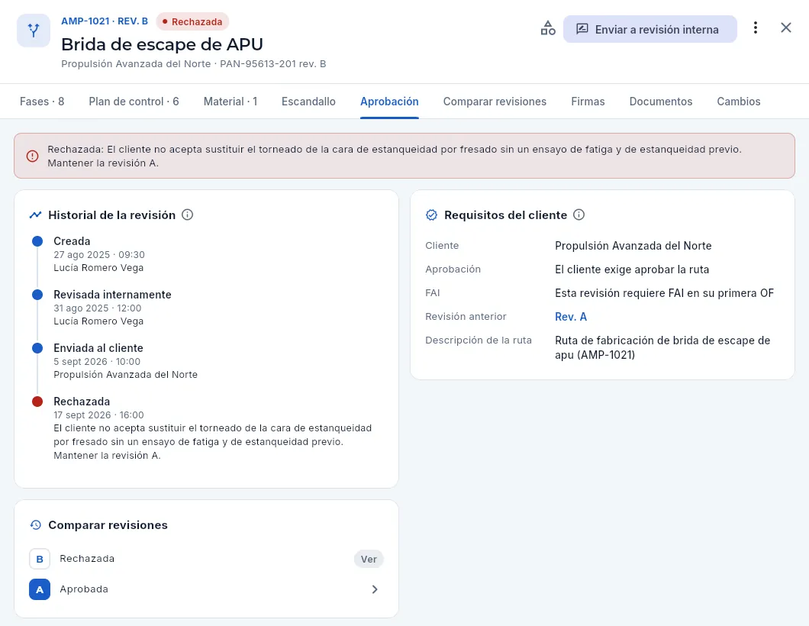Open the shapes icon in the header
Image resolution: width=809 pixels, height=626 pixels.
coord(548,28)
